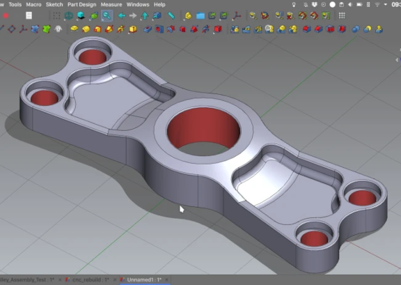This screenshot has height=285, width=401.
Task: Select the Hole tool
Action: click(159, 29)
